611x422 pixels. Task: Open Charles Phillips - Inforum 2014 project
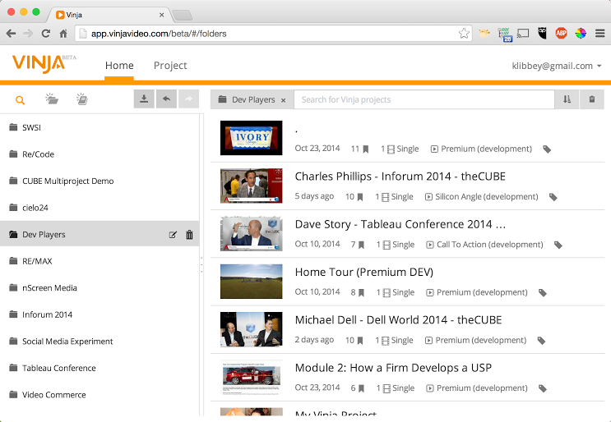400,177
